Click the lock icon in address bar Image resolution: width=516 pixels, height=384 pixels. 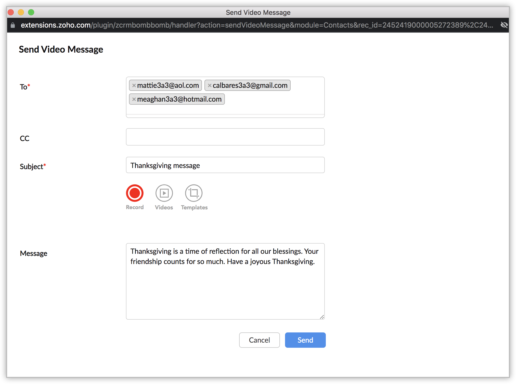coord(13,25)
